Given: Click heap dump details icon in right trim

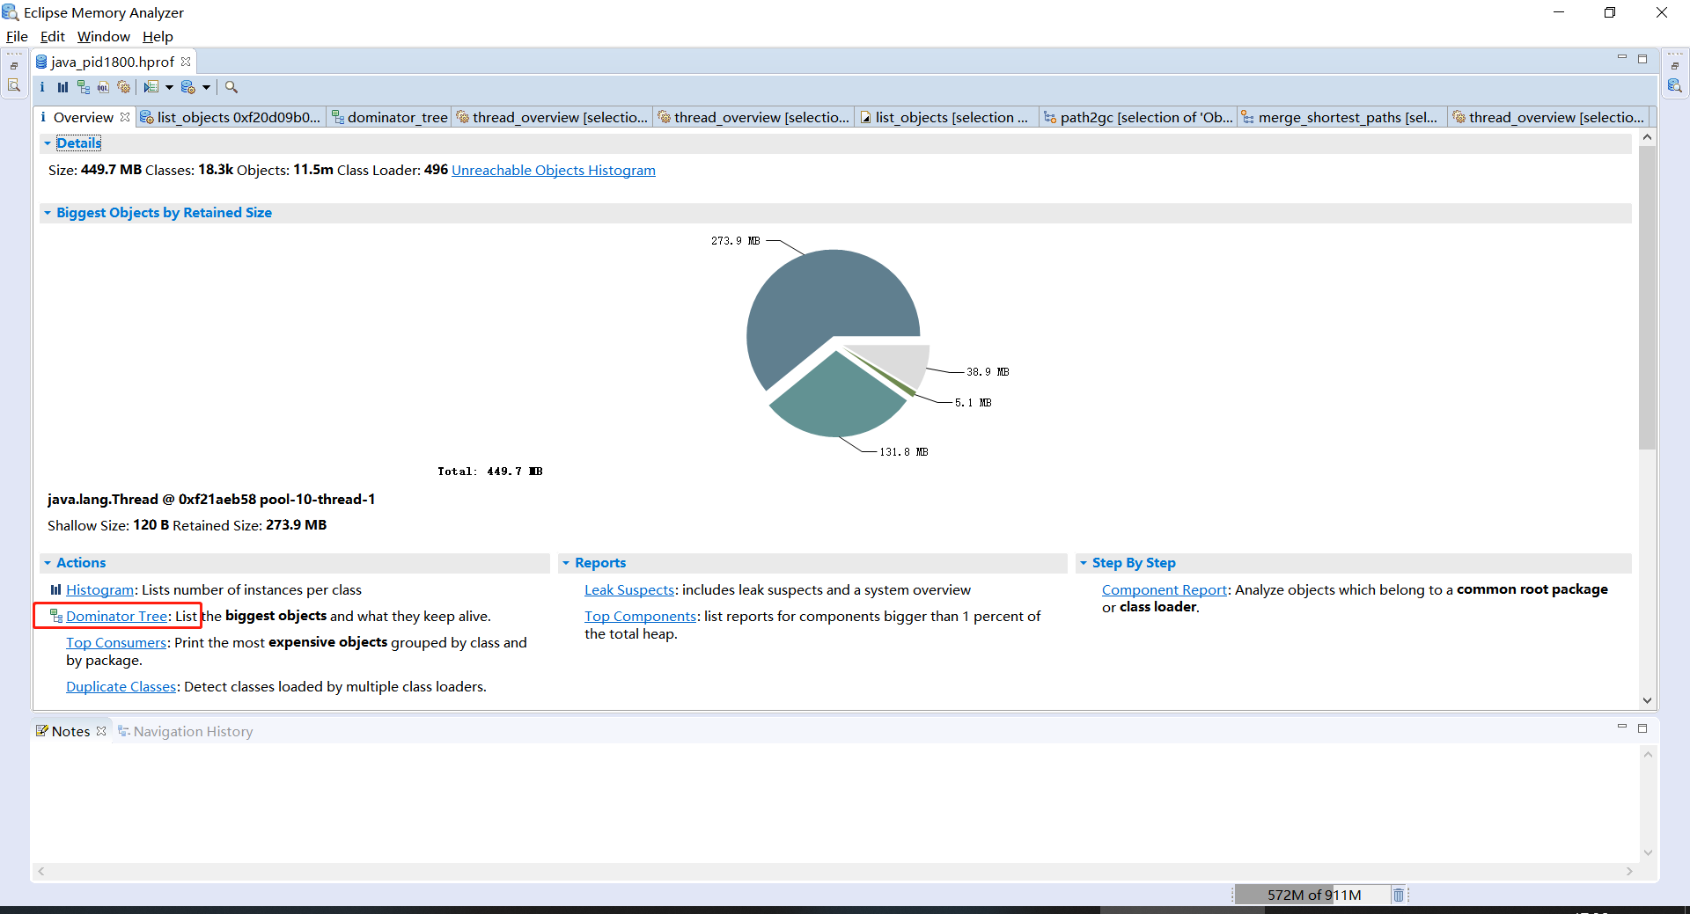Looking at the screenshot, I should pos(1674,85).
